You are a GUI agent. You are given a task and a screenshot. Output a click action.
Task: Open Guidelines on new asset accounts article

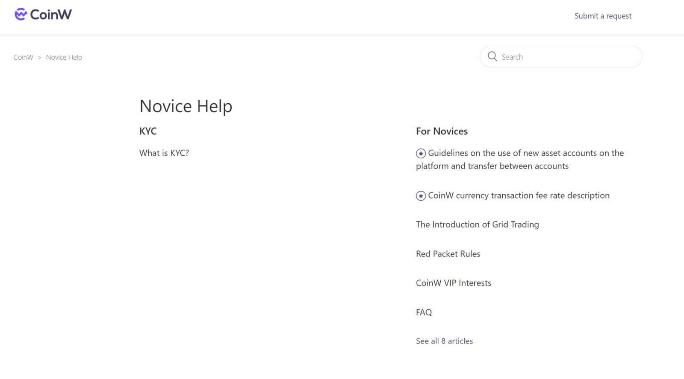tap(520, 160)
